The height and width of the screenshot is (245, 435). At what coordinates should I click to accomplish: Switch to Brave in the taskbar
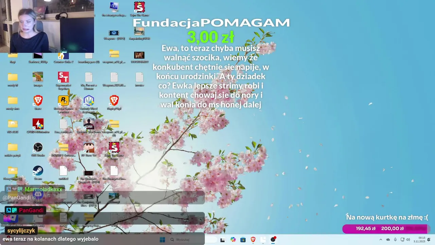coord(253,240)
